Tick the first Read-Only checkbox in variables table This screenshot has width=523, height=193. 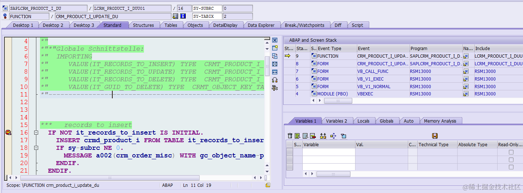(511, 152)
